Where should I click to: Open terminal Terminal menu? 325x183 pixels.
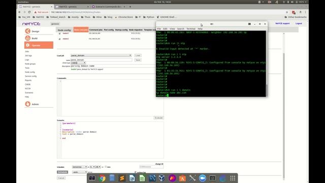tap(191, 29)
